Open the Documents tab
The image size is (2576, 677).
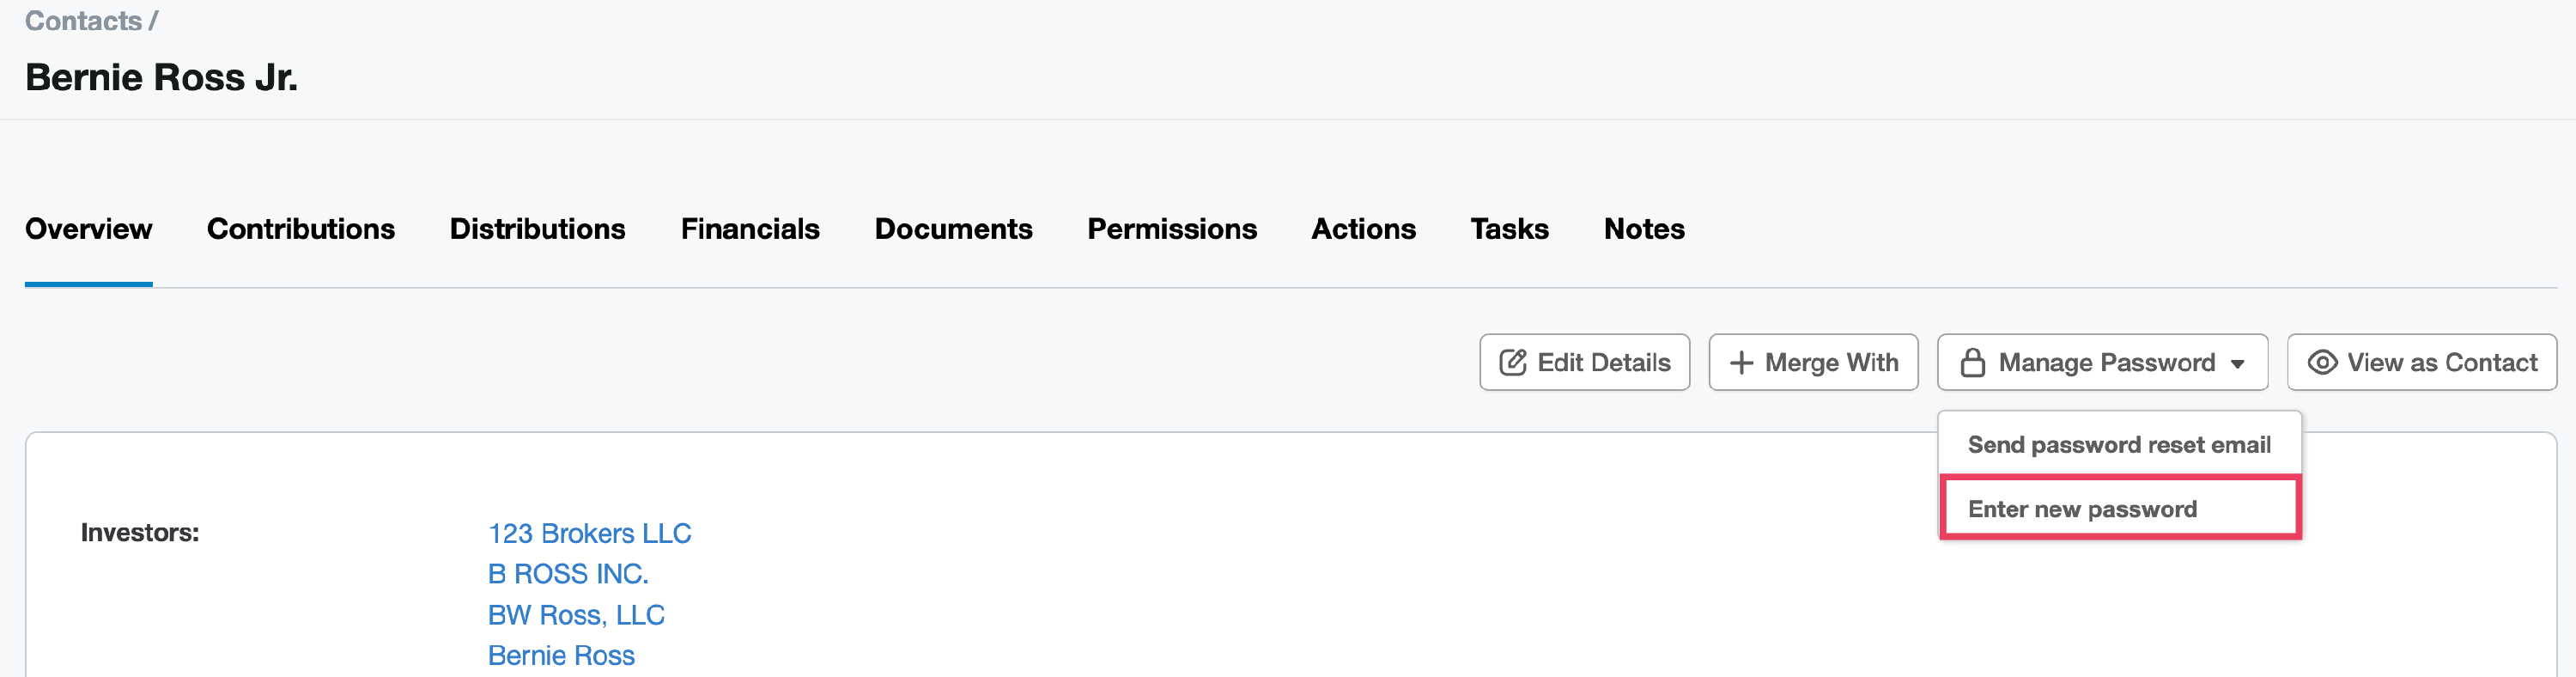(x=952, y=229)
